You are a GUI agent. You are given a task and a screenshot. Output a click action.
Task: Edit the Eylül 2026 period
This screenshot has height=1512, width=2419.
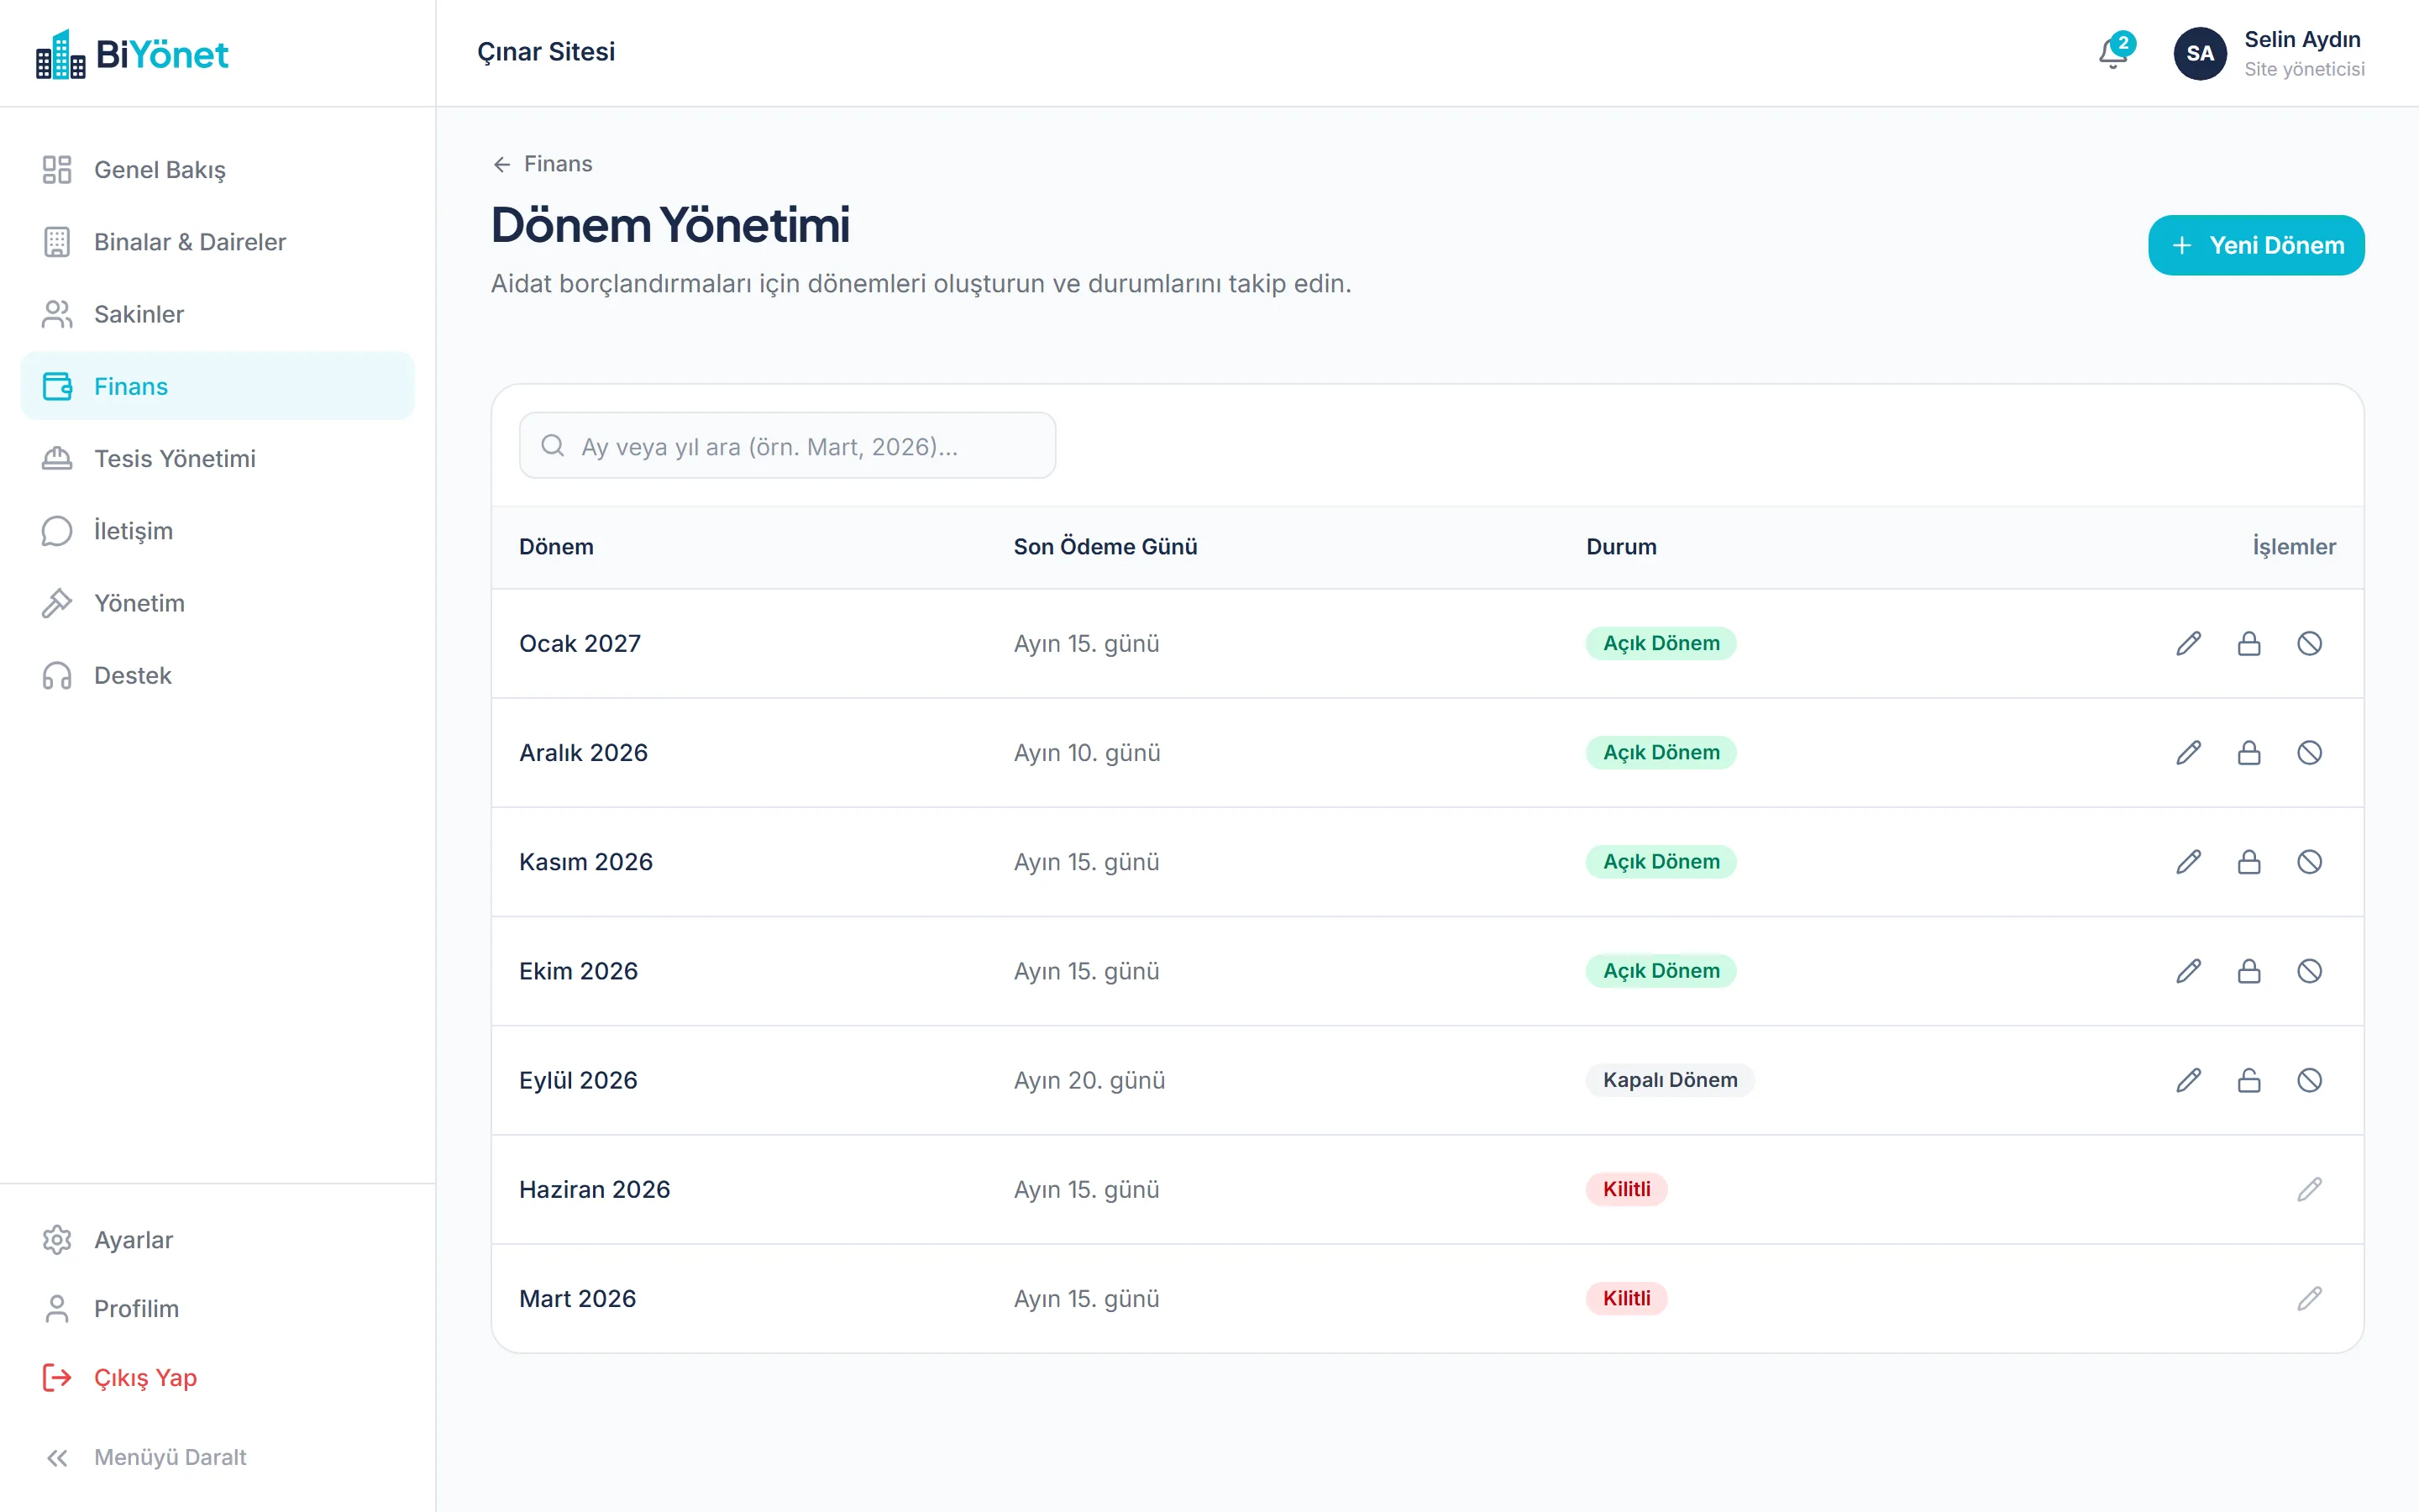coord(2188,1080)
